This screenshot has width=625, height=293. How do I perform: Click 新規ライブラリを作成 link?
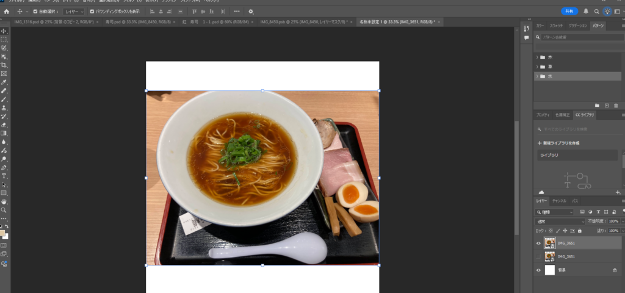[x=559, y=143]
